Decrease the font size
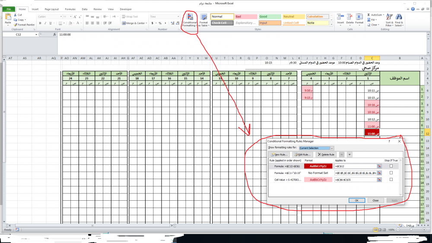This screenshot has height=243, width=432. pos(80,17)
